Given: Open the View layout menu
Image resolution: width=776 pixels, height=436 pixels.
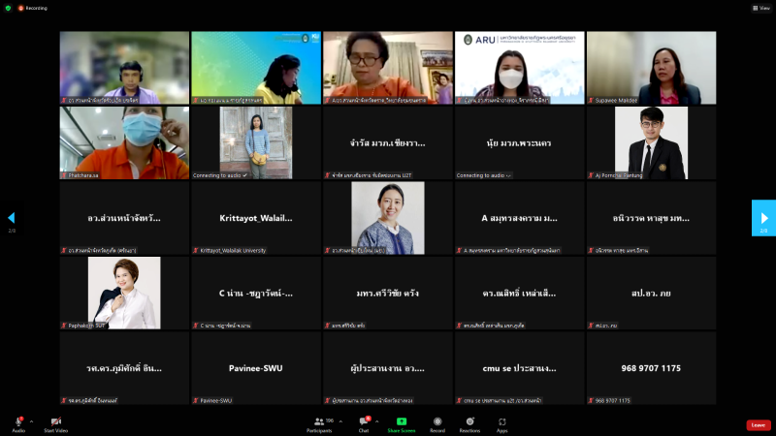Looking at the screenshot, I should click(x=760, y=8).
